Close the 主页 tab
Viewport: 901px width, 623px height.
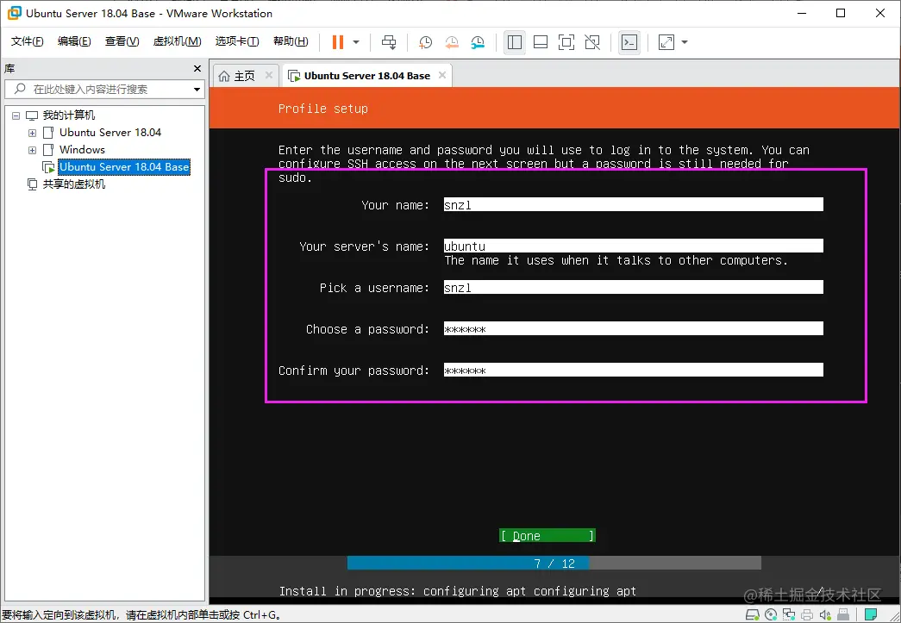pyautogui.click(x=268, y=75)
